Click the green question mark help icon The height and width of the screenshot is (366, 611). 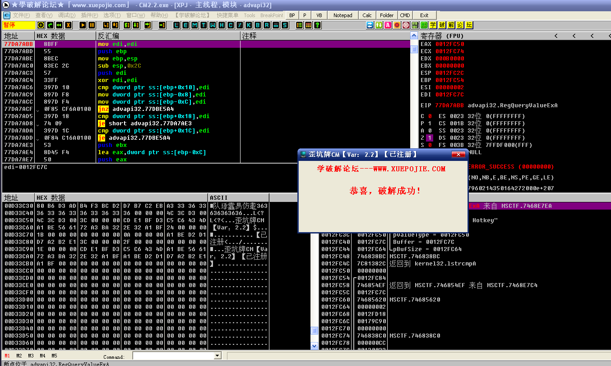click(318, 25)
